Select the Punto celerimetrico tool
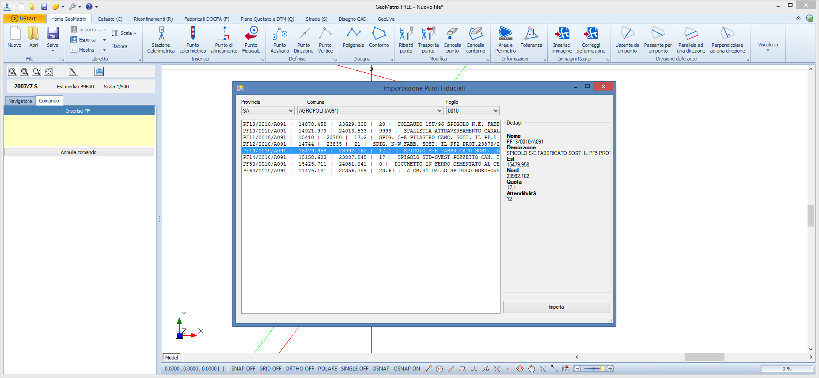This screenshot has width=819, height=378. click(x=193, y=40)
